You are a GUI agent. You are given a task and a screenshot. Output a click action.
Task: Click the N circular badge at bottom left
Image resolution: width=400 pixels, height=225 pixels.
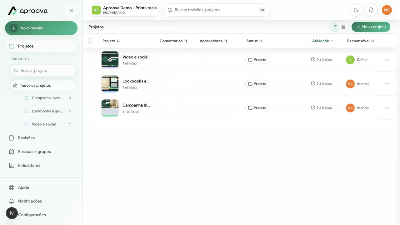[x=12, y=213]
